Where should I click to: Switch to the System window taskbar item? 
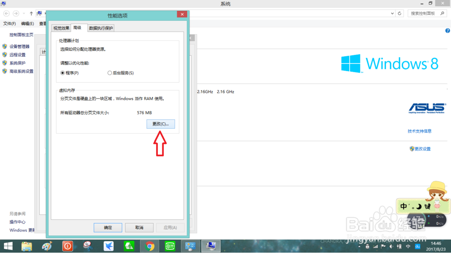(211, 246)
